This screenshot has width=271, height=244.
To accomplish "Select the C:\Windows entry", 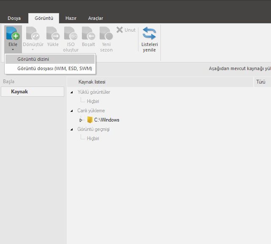I will [107, 120].
